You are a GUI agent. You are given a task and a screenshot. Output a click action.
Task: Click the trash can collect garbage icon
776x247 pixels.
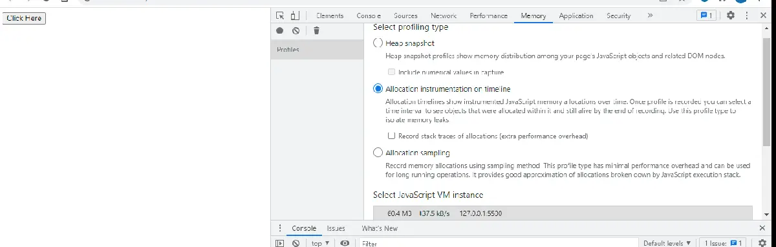(x=316, y=30)
